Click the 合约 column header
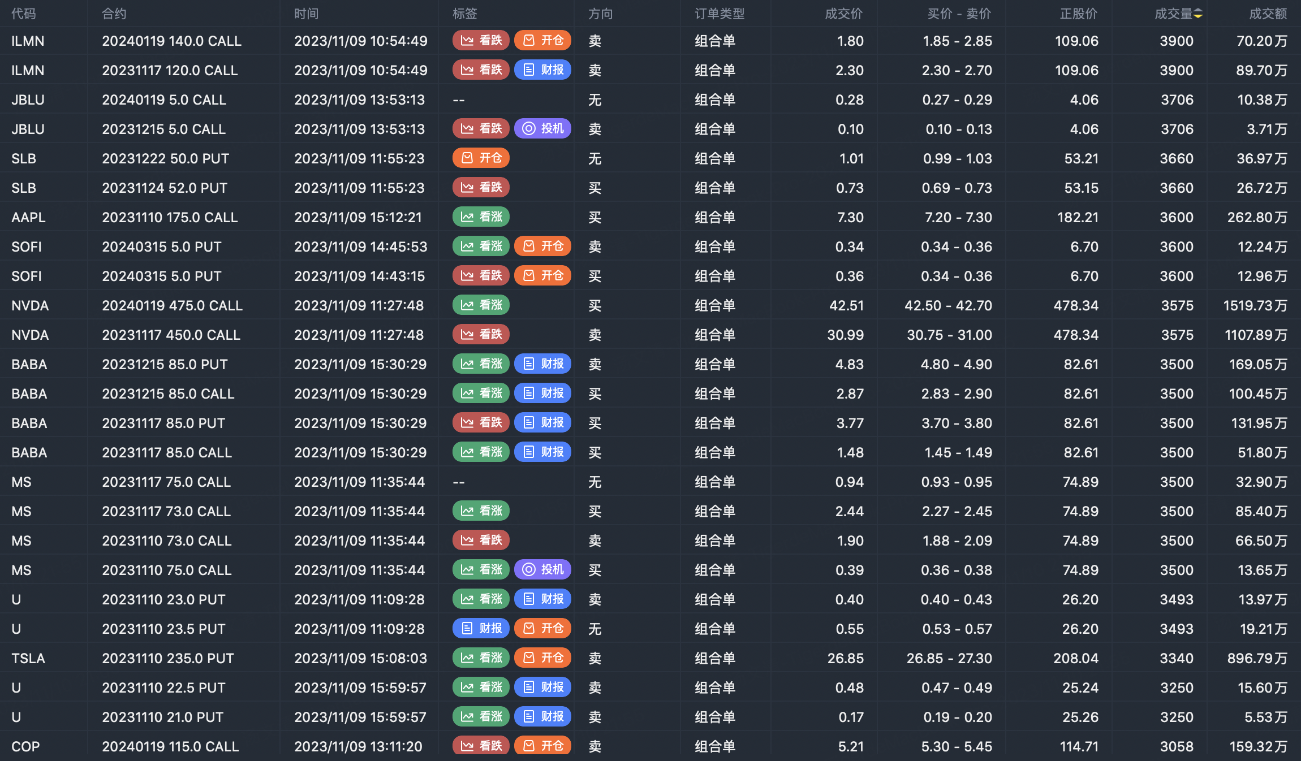 pos(114,14)
